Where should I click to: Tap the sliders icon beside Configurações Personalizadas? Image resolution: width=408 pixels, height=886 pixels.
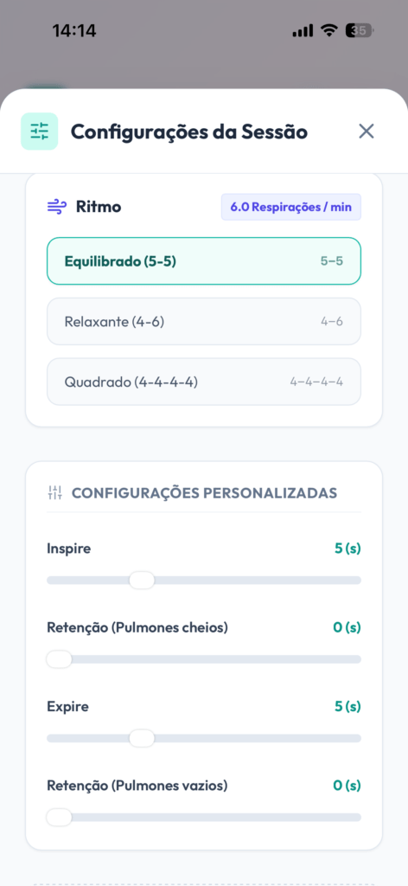pyautogui.click(x=54, y=492)
